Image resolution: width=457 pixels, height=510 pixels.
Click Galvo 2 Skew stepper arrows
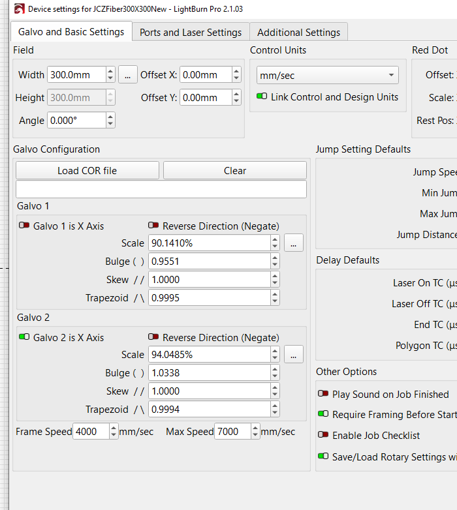point(275,391)
